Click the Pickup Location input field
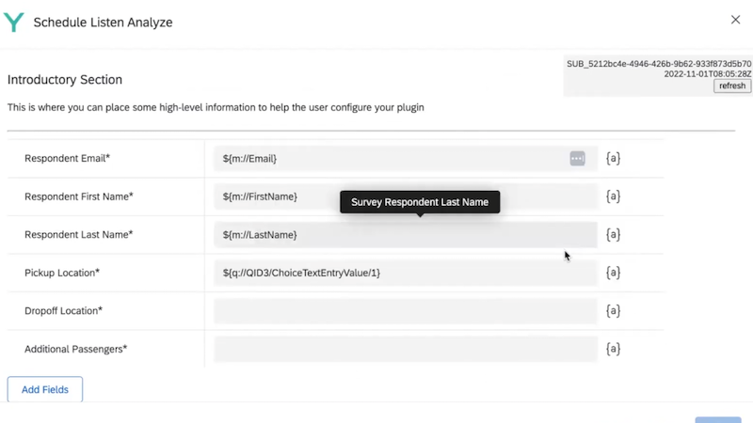The width and height of the screenshot is (753, 423). [x=406, y=273]
